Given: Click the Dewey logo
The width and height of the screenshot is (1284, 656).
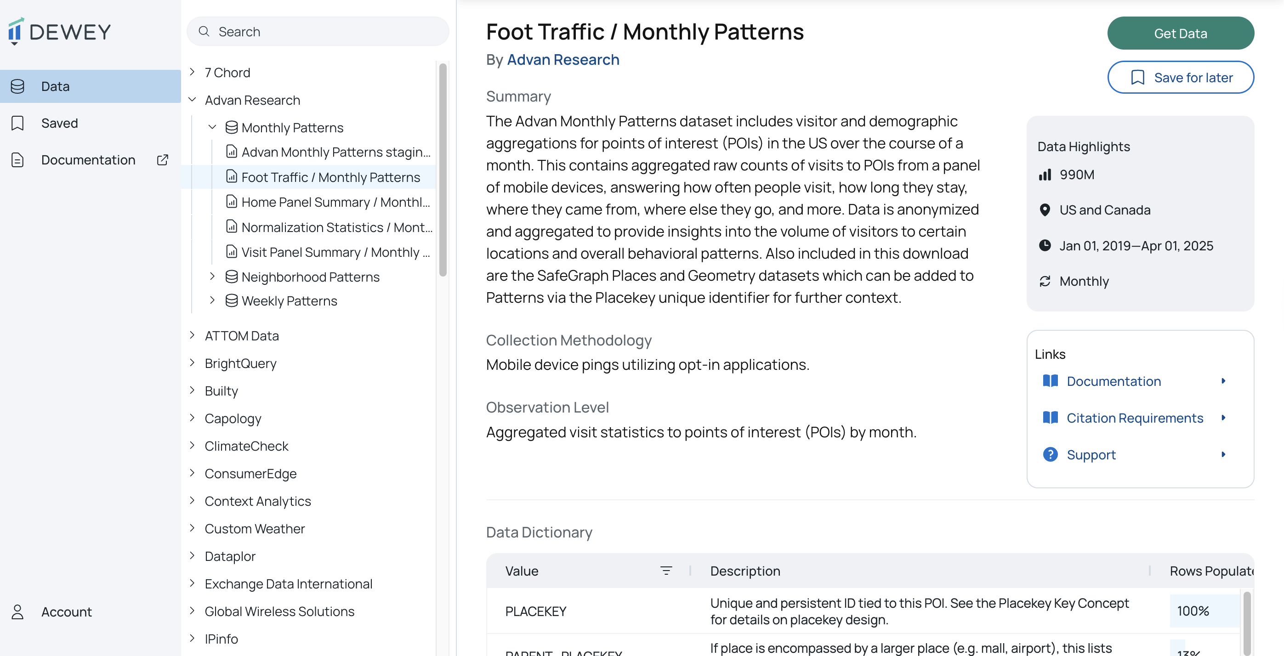Looking at the screenshot, I should (x=59, y=31).
